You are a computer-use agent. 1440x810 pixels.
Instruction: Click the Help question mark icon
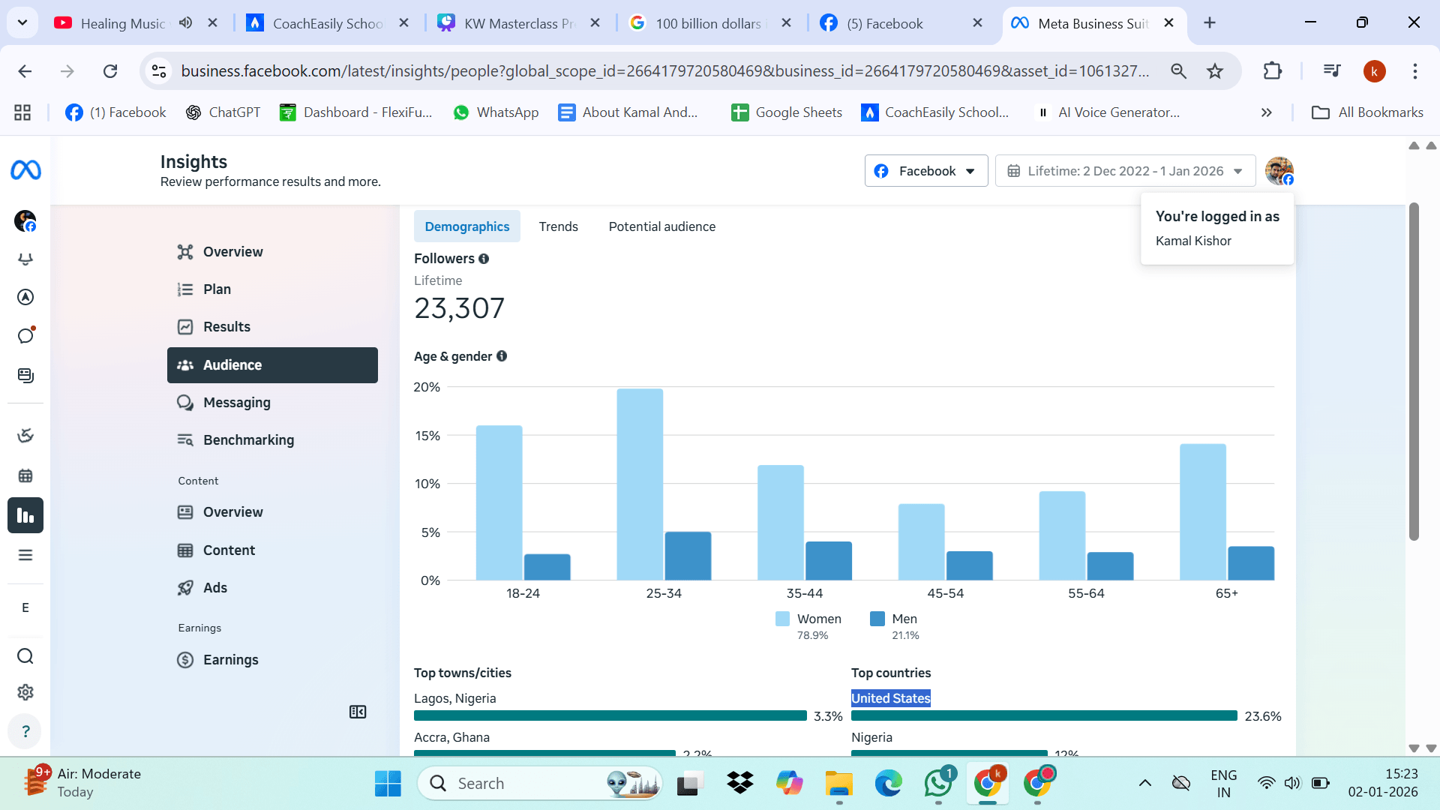tap(25, 731)
